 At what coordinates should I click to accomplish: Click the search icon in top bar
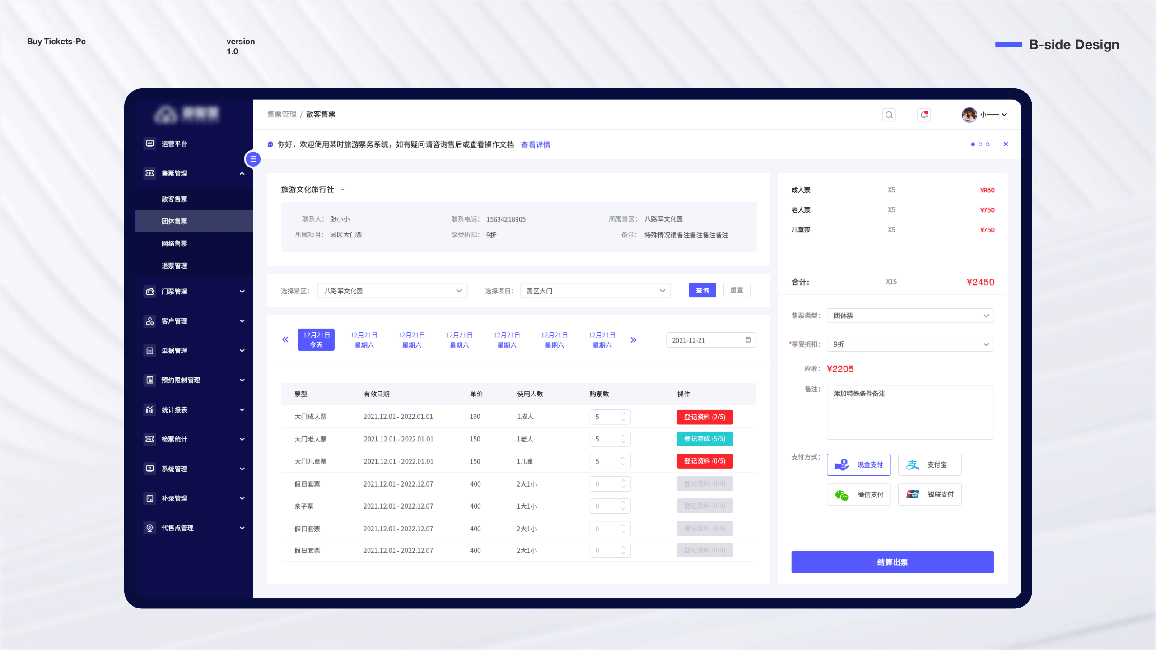889,115
